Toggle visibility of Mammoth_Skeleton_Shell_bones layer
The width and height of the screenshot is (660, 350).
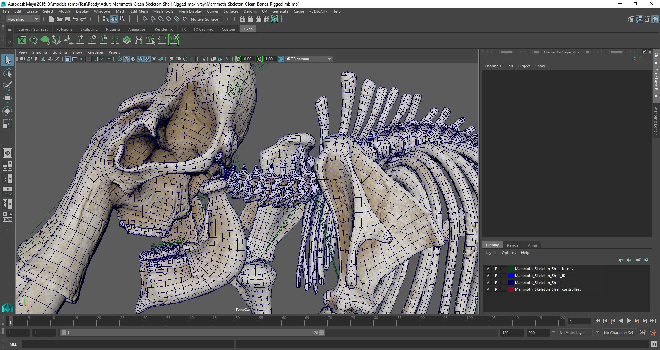pos(488,269)
